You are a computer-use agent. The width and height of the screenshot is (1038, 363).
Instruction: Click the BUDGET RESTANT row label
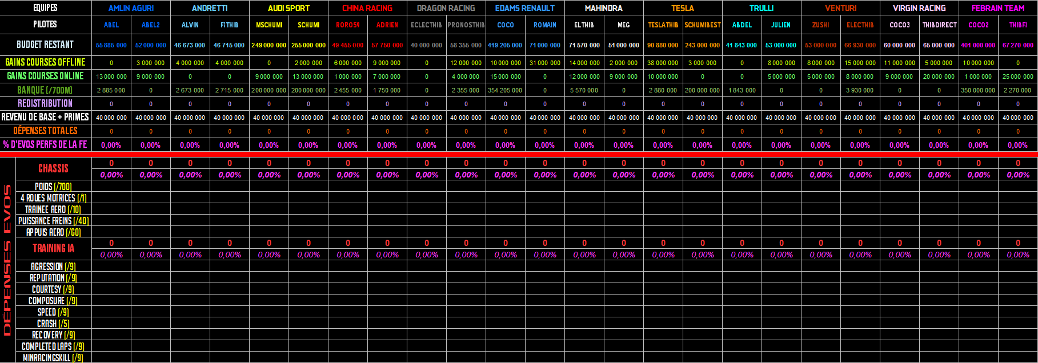(x=45, y=45)
